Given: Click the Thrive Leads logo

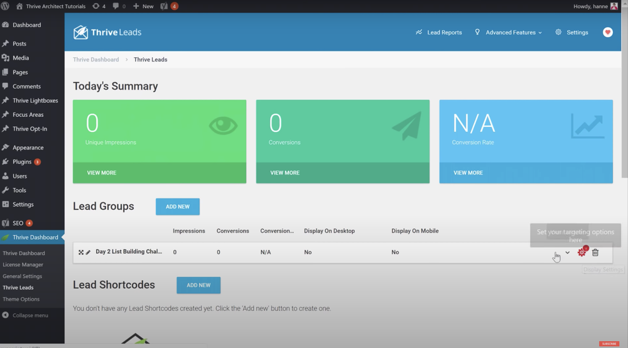Looking at the screenshot, I should [x=107, y=32].
